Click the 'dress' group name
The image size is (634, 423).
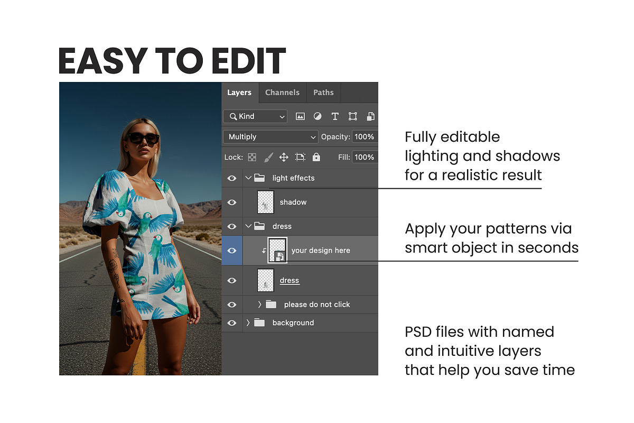pos(282,226)
